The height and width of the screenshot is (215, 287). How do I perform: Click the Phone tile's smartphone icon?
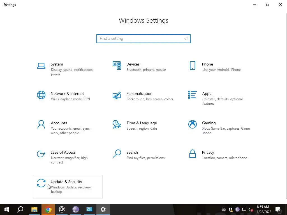[x=192, y=66]
